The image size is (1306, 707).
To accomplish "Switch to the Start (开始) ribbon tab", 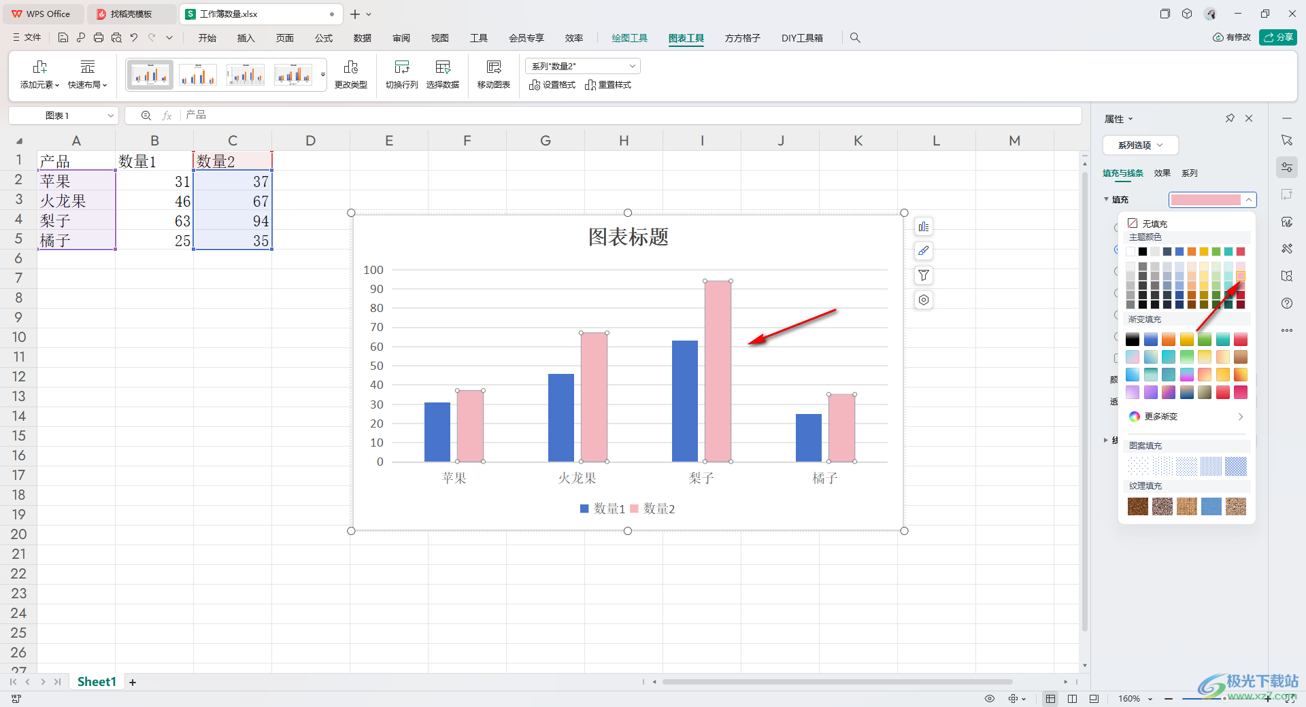I will (x=207, y=38).
